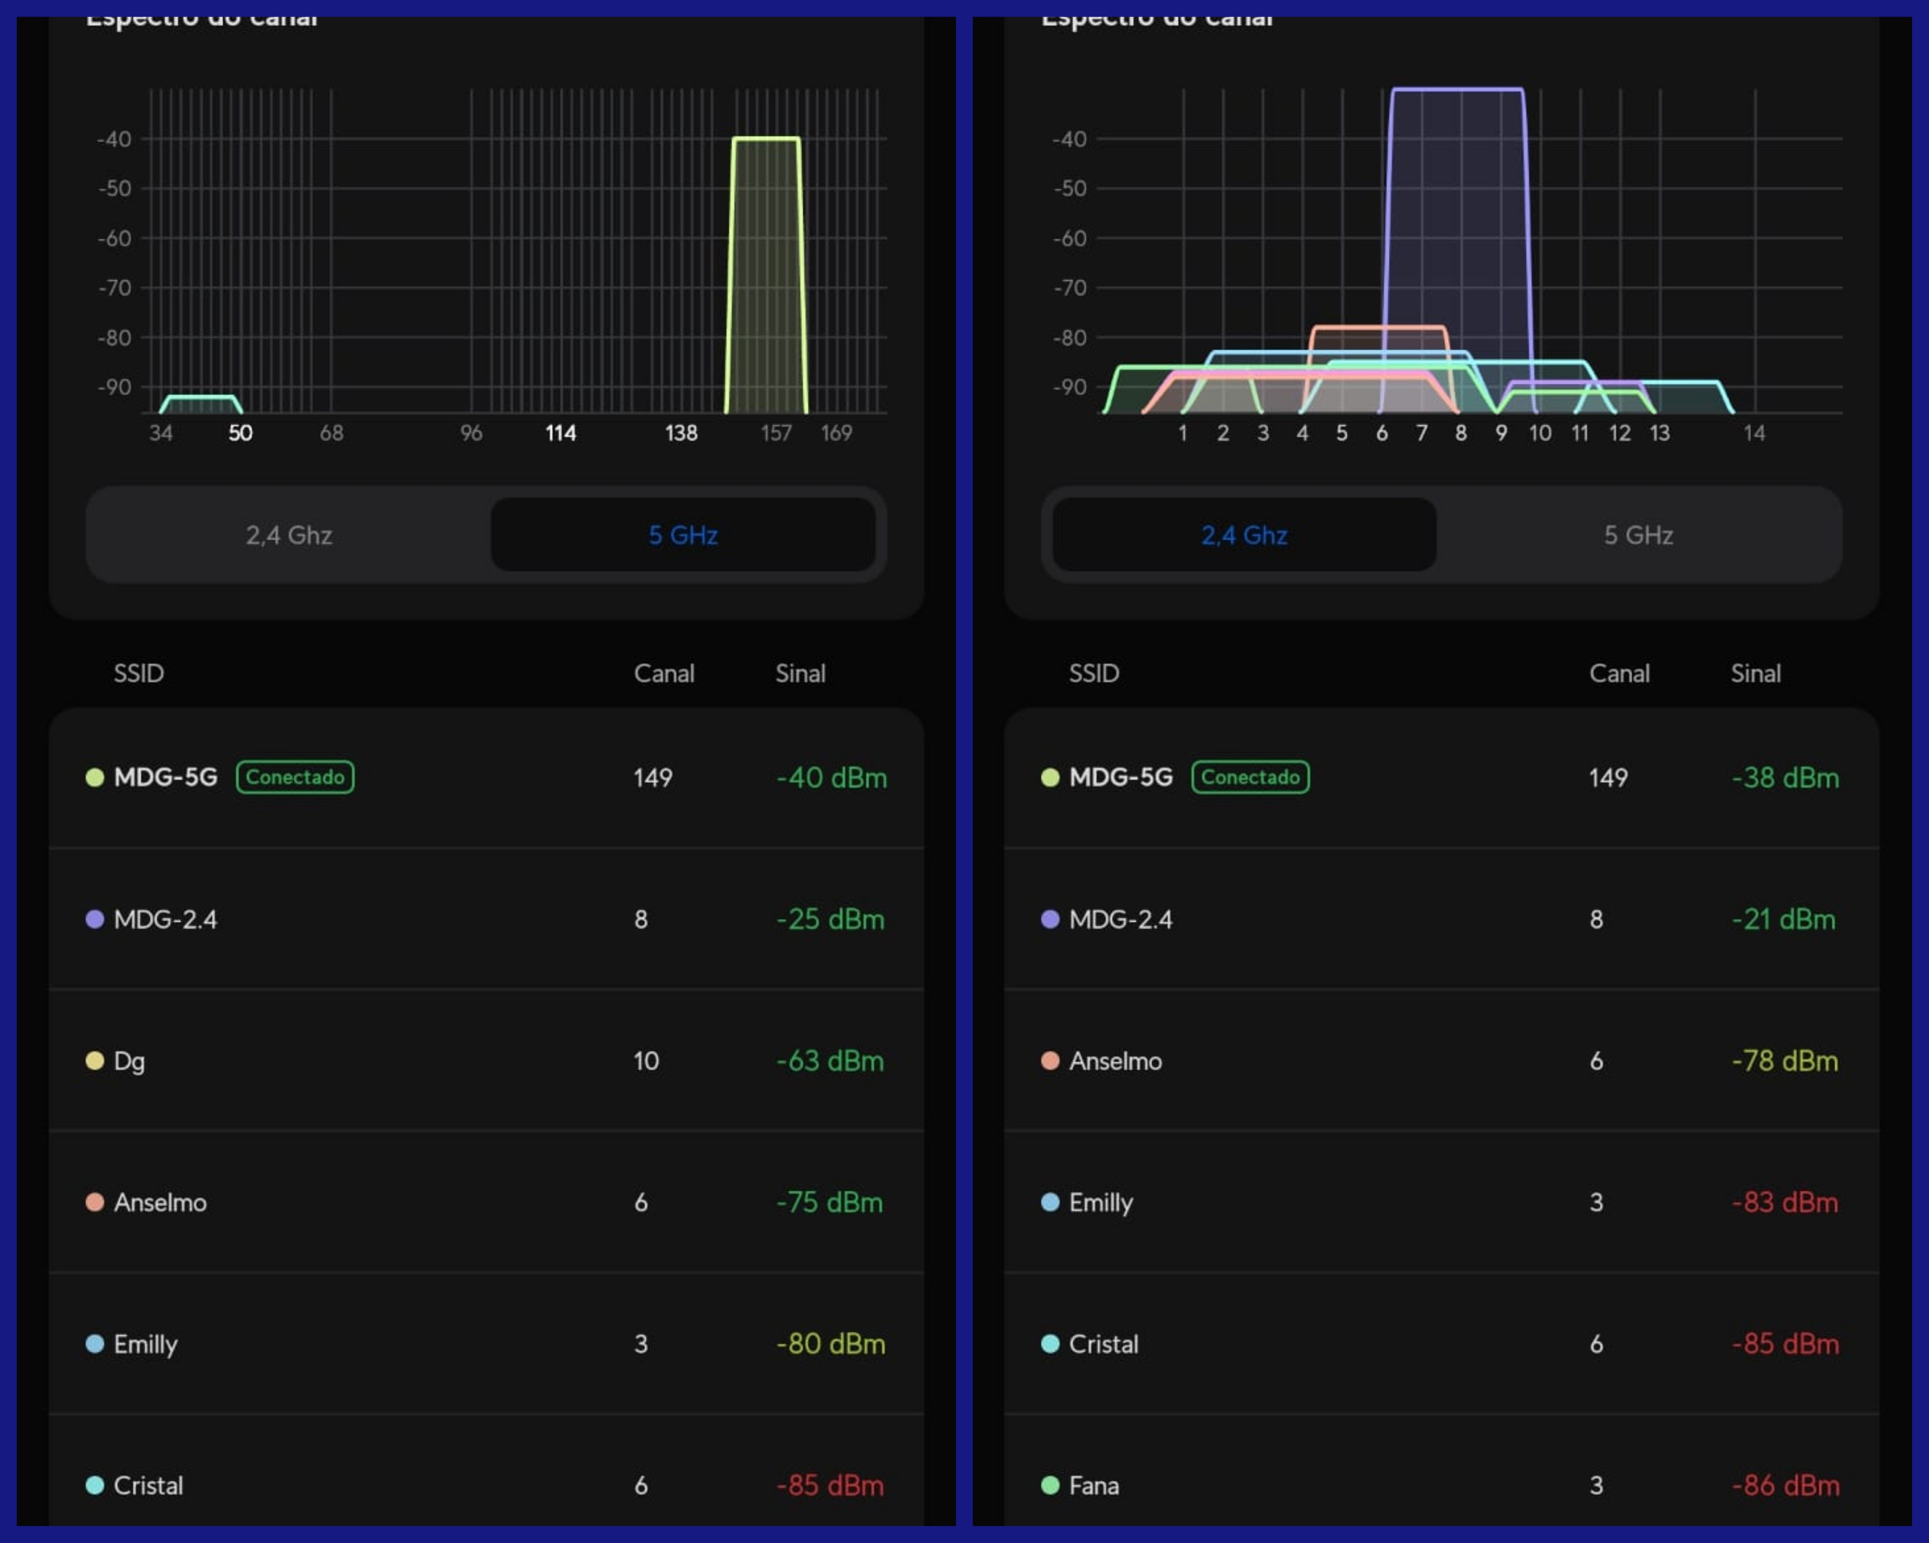Switch left panel to 2,4 Ghz tab

click(289, 535)
